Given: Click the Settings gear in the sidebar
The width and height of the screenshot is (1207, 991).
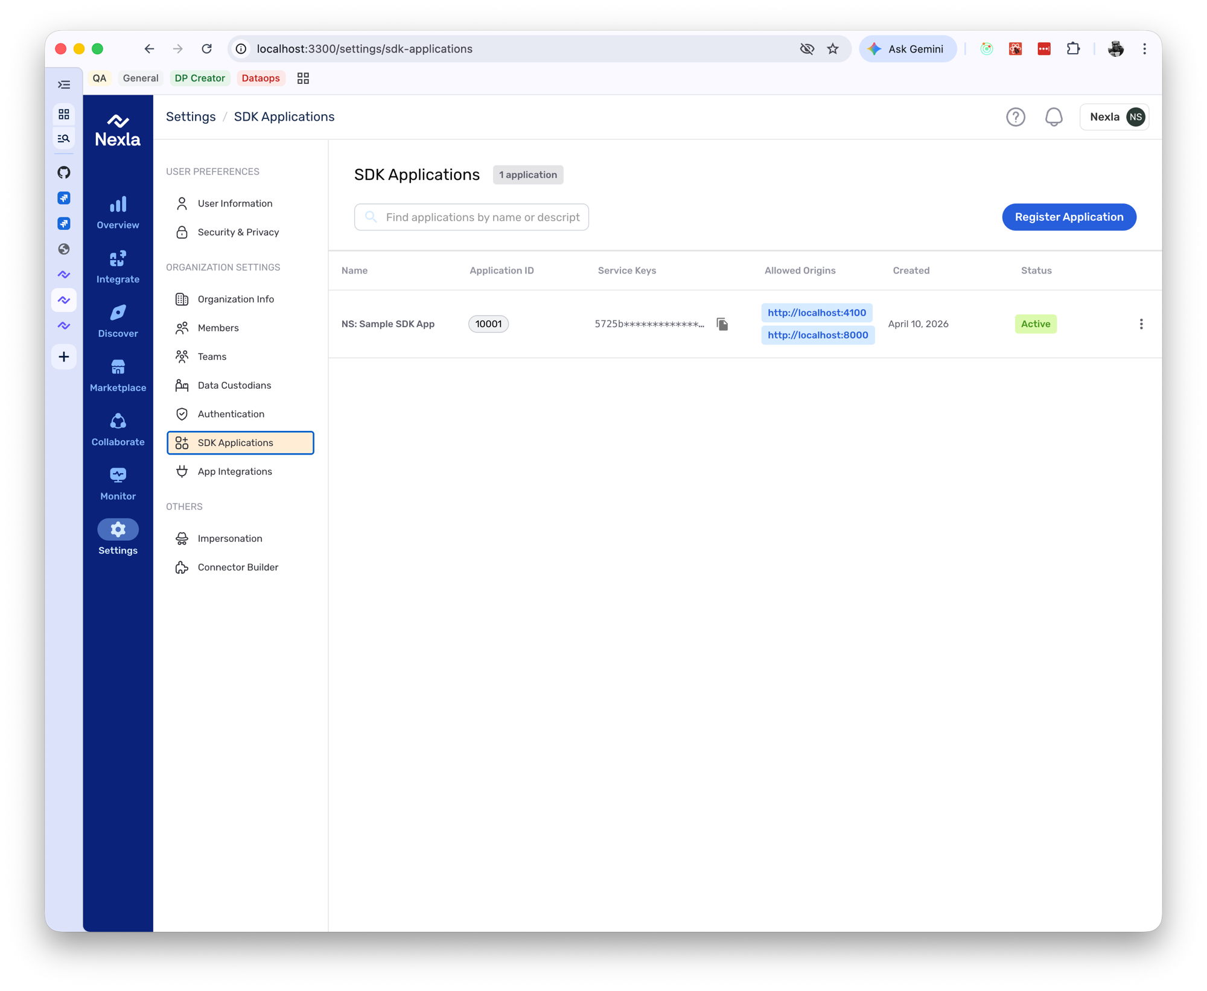Looking at the screenshot, I should (x=117, y=530).
